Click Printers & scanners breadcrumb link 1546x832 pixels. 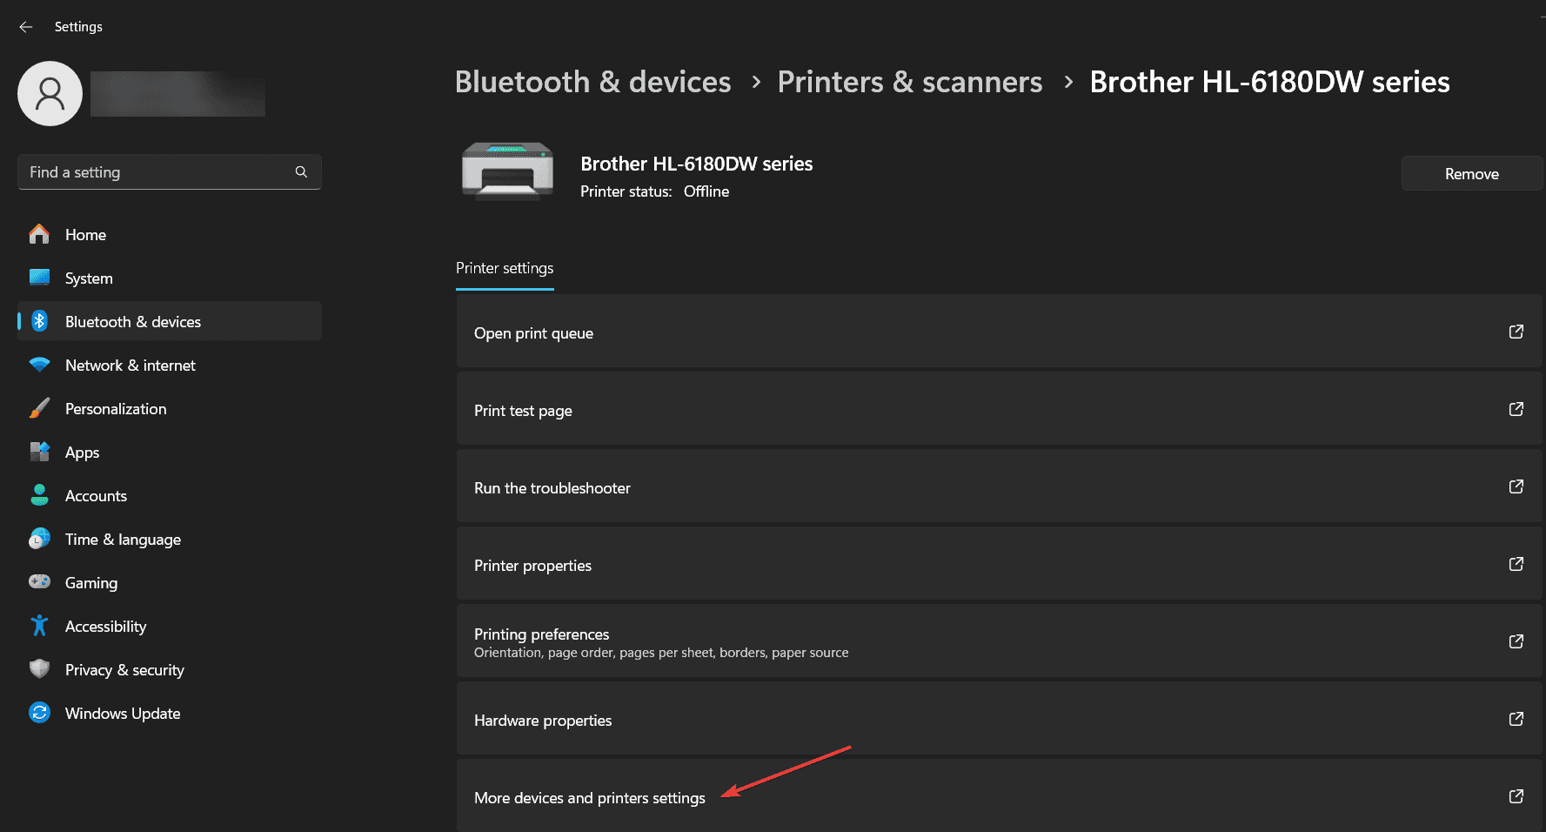coord(909,82)
